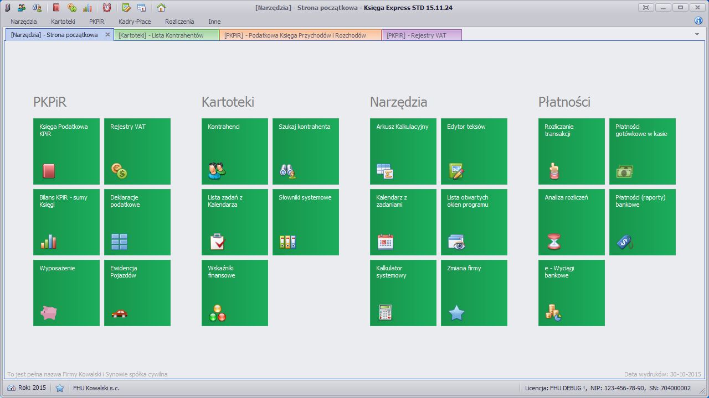Open the Inne menu
Image resolution: width=709 pixels, height=398 pixels.
pos(214,22)
